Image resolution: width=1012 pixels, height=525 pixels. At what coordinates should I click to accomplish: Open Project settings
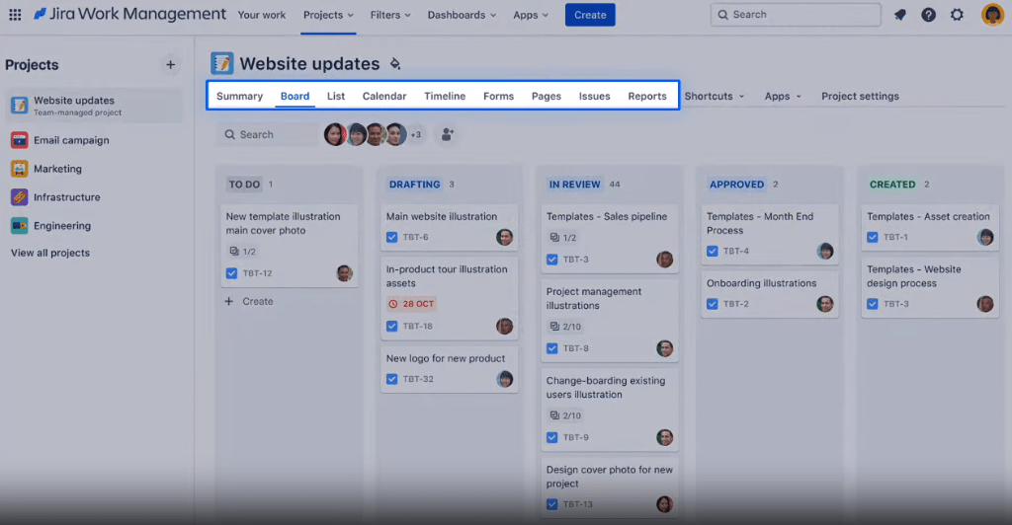(x=860, y=96)
